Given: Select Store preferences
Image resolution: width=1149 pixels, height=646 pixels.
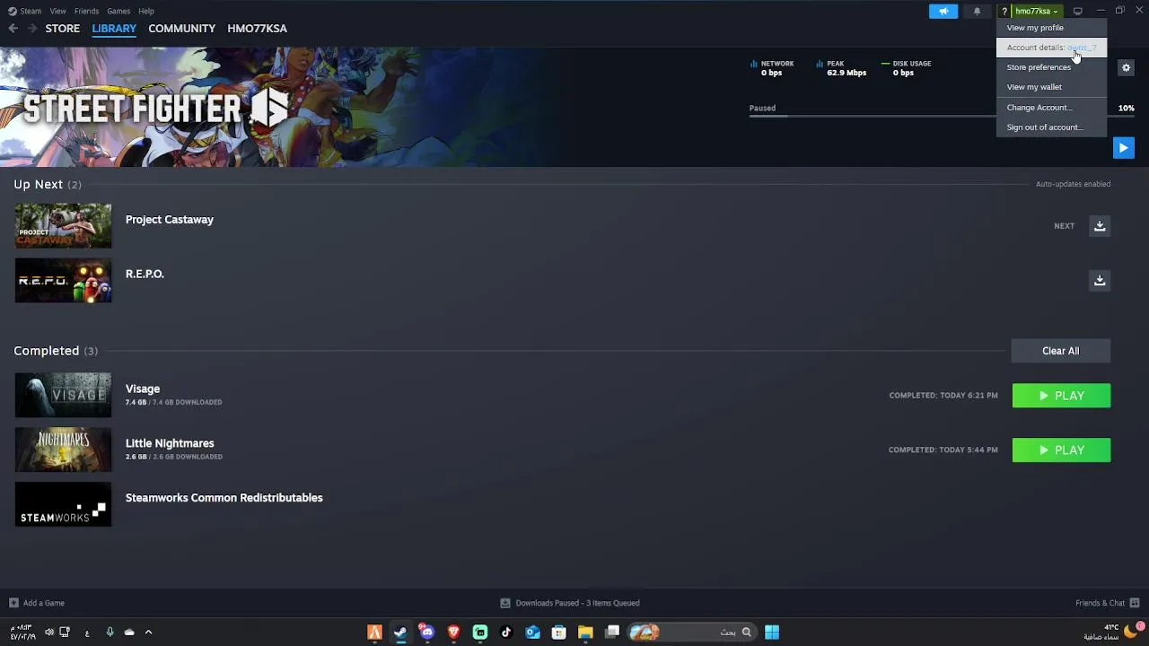Looking at the screenshot, I should pyautogui.click(x=1051, y=67).
